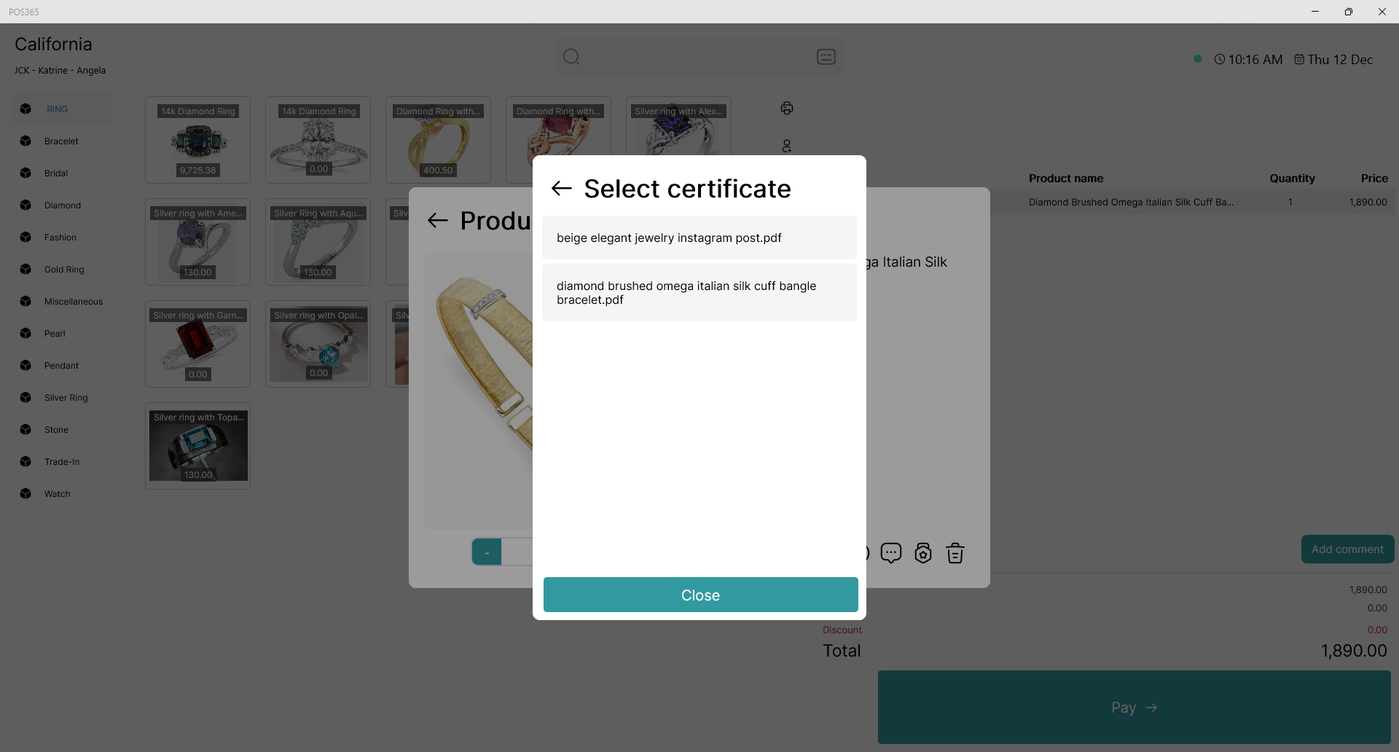Screen dimensions: 1399x752
Task: Click cube icon beside Diamond
Action: coord(26,205)
